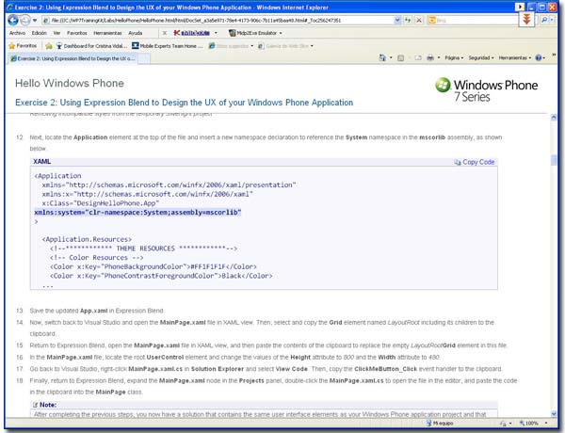This screenshot has height=433, width=565.
Task: Click the page vertical scrollbar thumb
Action: click(x=554, y=160)
